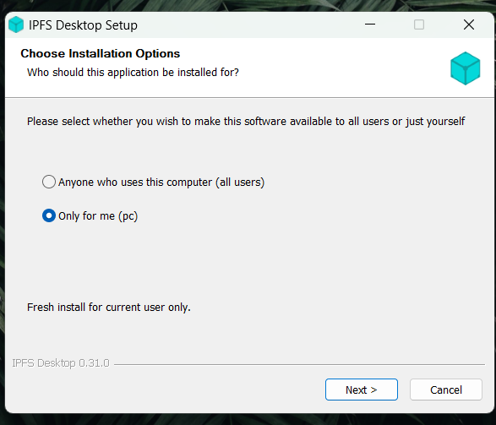Click the "IPFS Desktop Setup" window title text
This screenshot has width=496, height=425.
pos(83,25)
